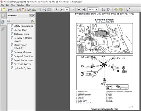Screen dimensions: 141x111
Task: Toggle the Bookmarks panel sidebar button
Action: (x=3, y=22)
